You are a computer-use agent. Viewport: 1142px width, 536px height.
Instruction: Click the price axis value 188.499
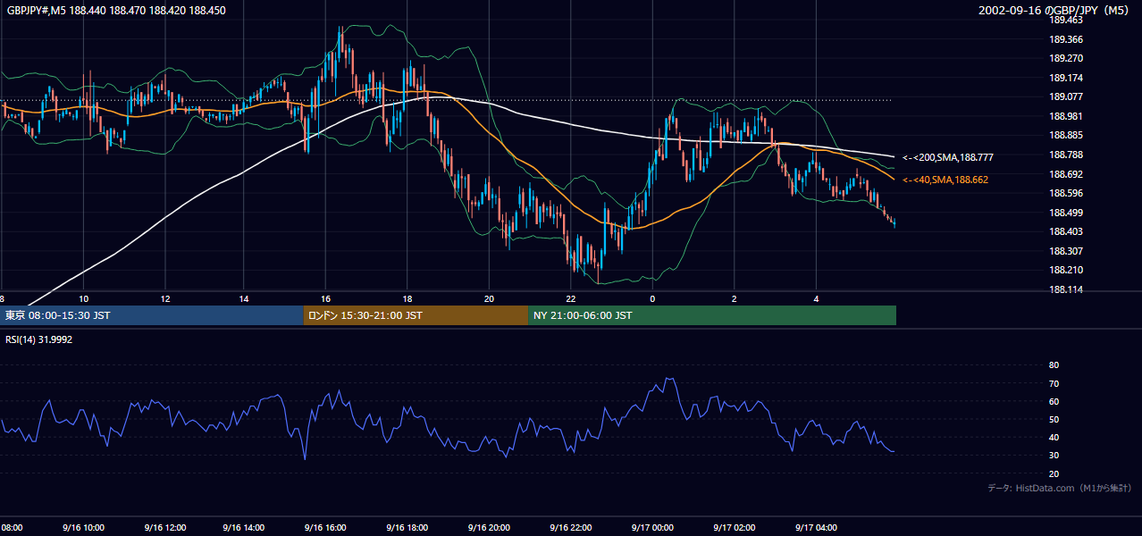pos(1065,213)
